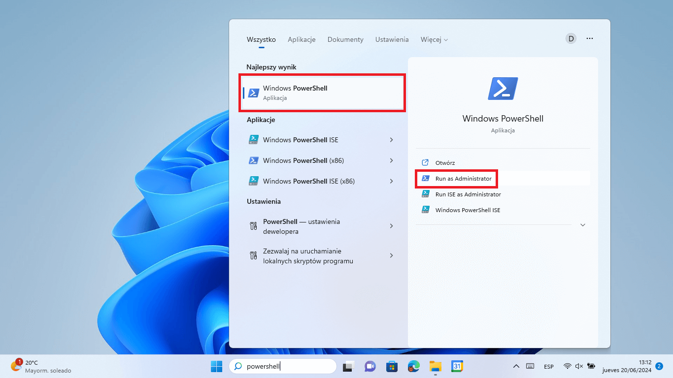This screenshot has height=378, width=673.
Task: Choose Run as Administrator
Action: tap(464, 179)
